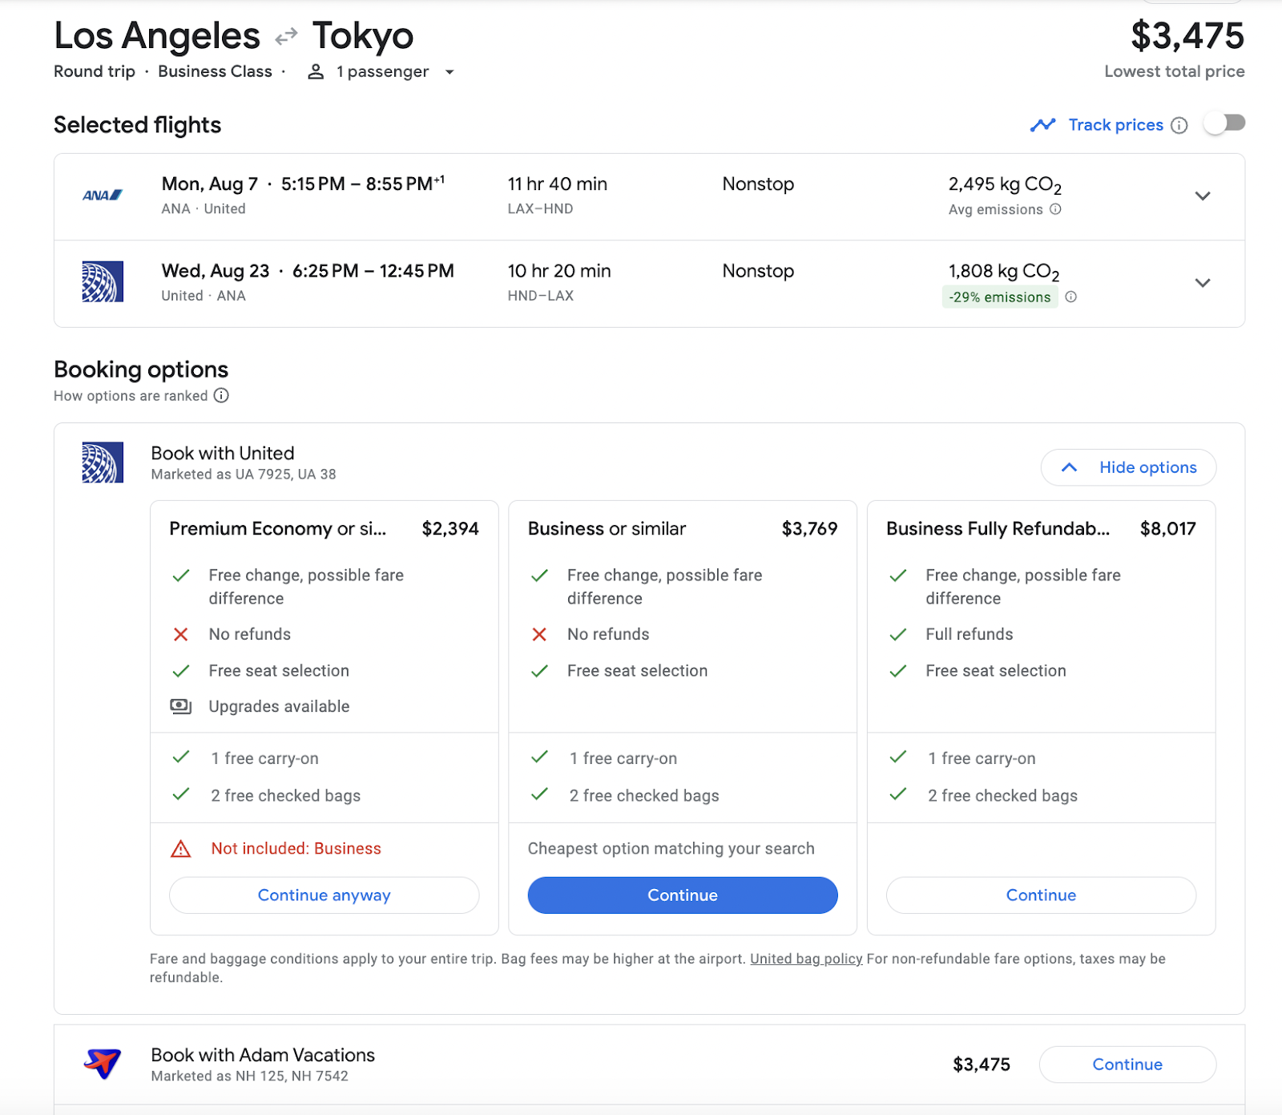Click the Upgrades available icon
1282x1115 pixels.
click(181, 706)
